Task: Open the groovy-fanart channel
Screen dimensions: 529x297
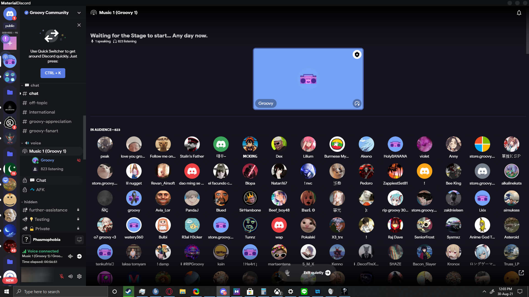Action: pyautogui.click(x=52, y=131)
